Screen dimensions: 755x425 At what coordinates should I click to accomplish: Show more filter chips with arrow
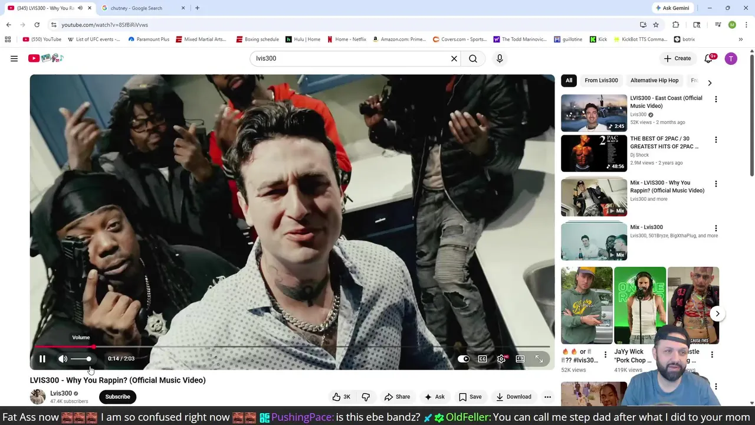710,83
